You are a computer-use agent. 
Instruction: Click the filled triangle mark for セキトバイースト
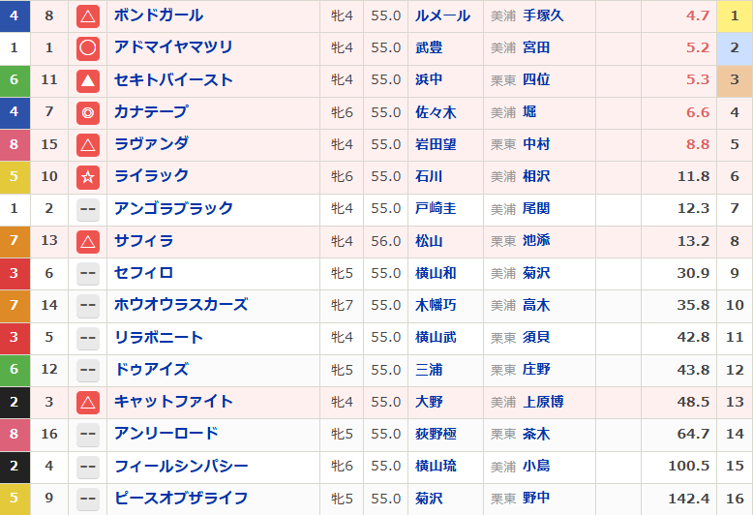(88, 80)
